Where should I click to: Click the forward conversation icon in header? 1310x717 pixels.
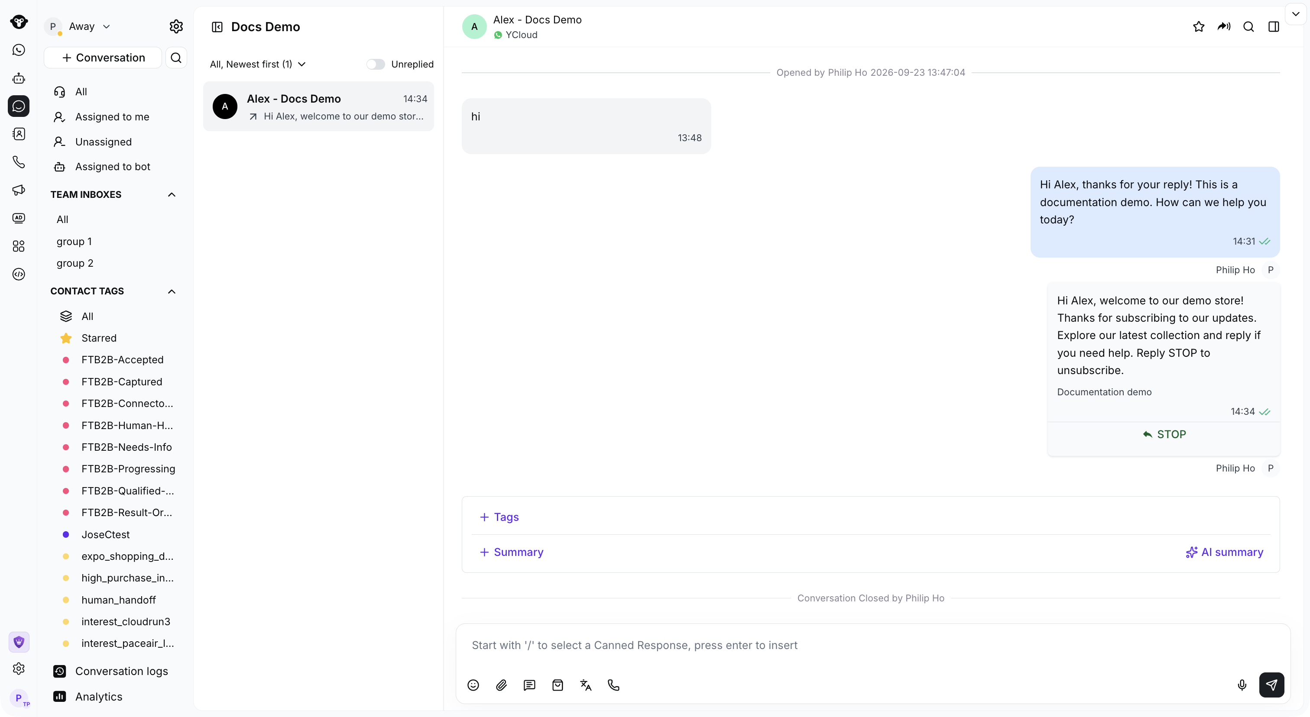1223,26
